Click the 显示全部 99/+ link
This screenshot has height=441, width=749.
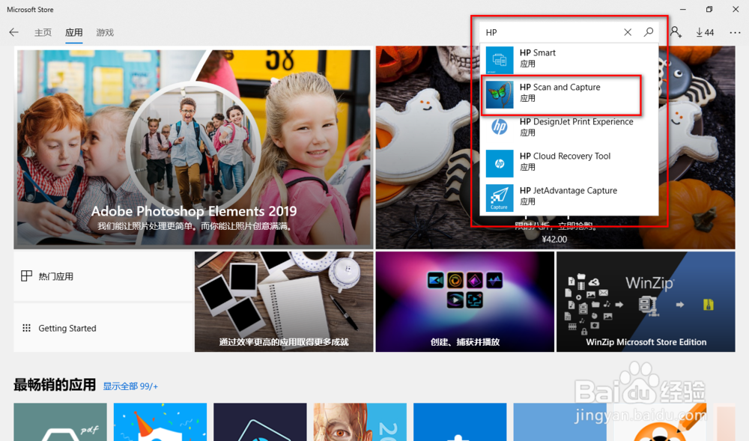click(130, 386)
